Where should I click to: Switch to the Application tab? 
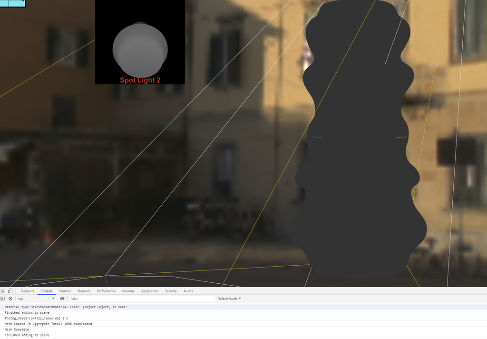[150, 290]
